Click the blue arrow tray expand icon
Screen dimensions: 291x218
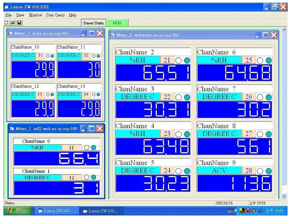click(236, 211)
